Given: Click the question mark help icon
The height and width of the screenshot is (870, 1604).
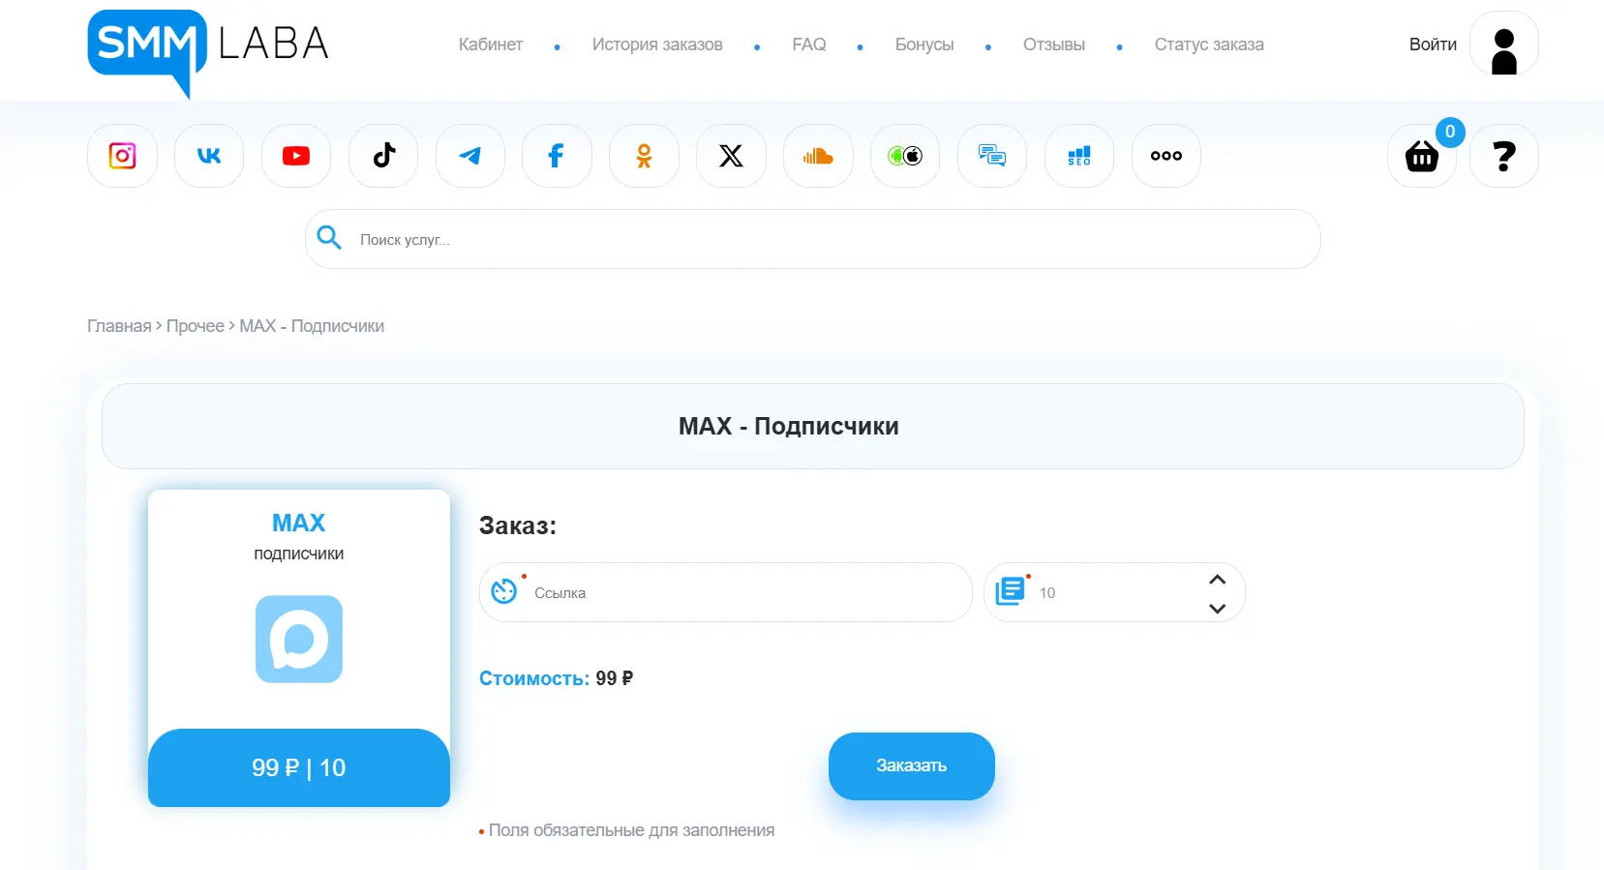Looking at the screenshot, I should click(1503, 156).
